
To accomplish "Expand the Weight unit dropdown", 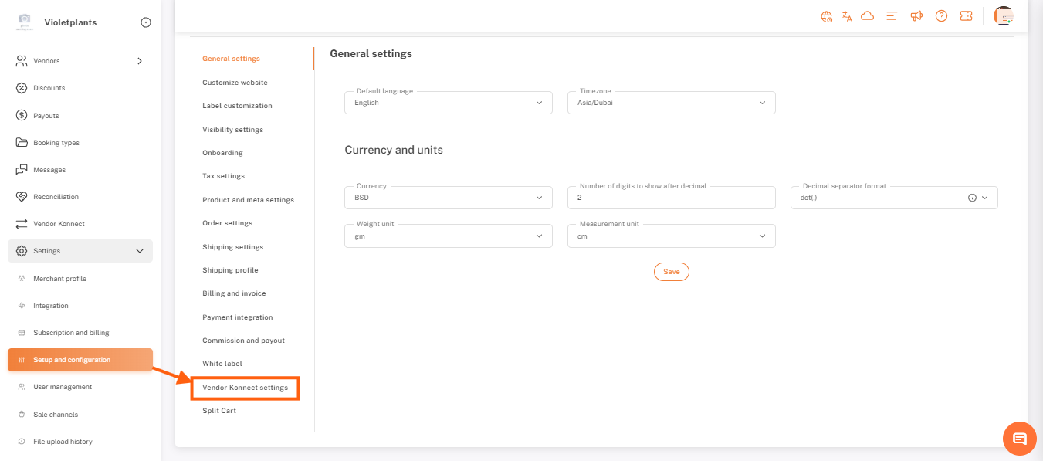I will pos(448,236).
